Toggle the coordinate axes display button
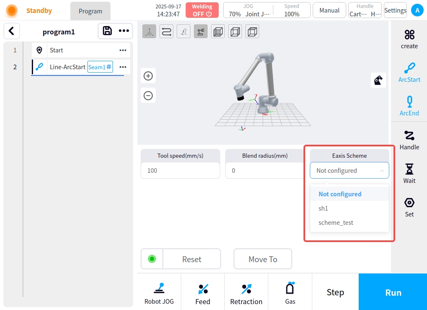The height and width of the screenshot is (310, 427). pyautogui.click(x=149, y=31)
